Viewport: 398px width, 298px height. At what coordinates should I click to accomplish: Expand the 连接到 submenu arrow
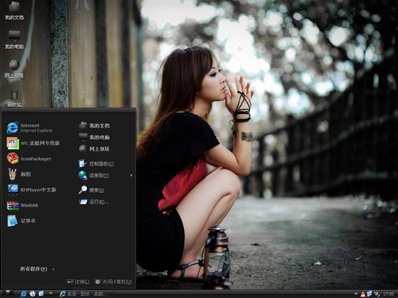point(131,175)
